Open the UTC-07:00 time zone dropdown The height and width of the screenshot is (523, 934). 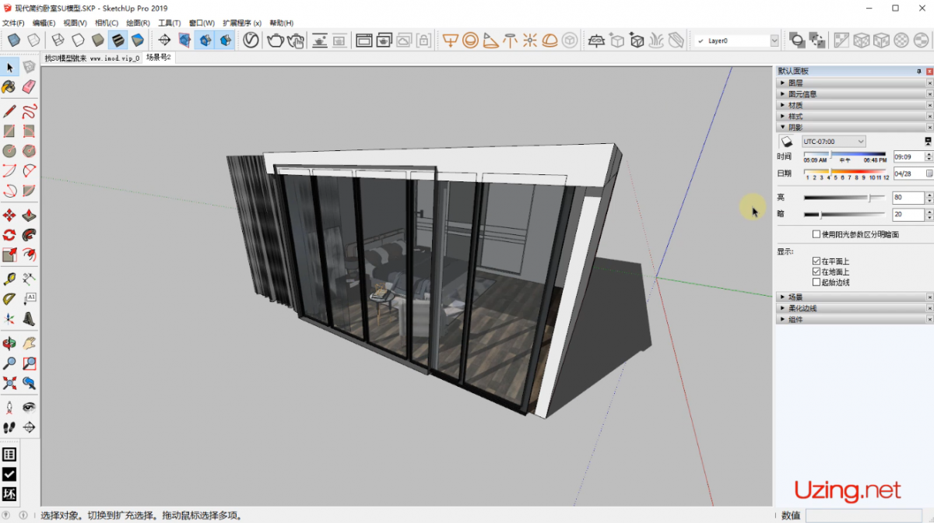tap(834, 142)
